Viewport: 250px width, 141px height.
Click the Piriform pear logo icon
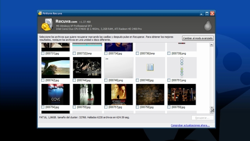(208, 25)
